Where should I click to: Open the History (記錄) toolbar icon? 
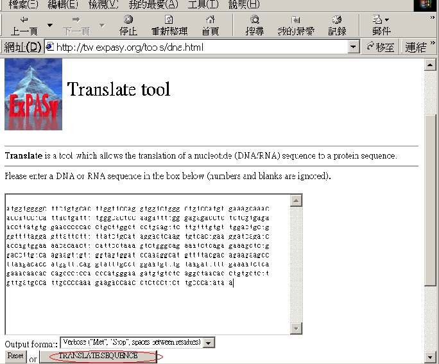coord(337,21)
